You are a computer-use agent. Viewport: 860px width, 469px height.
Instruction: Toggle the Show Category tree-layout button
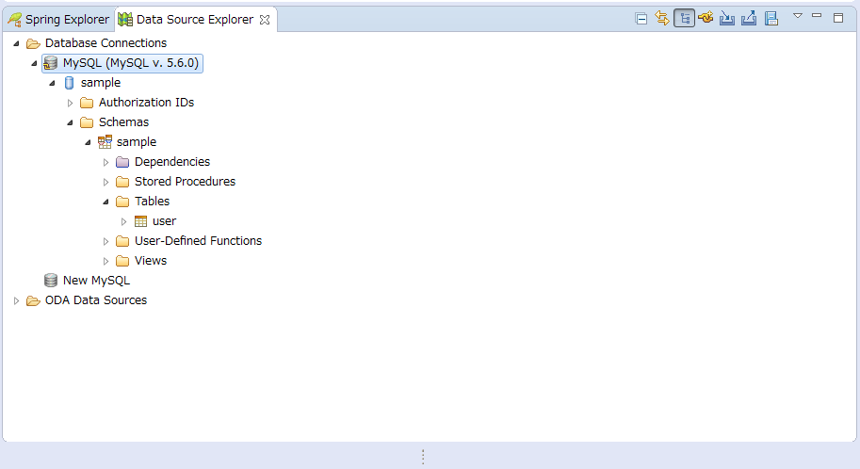684,18
